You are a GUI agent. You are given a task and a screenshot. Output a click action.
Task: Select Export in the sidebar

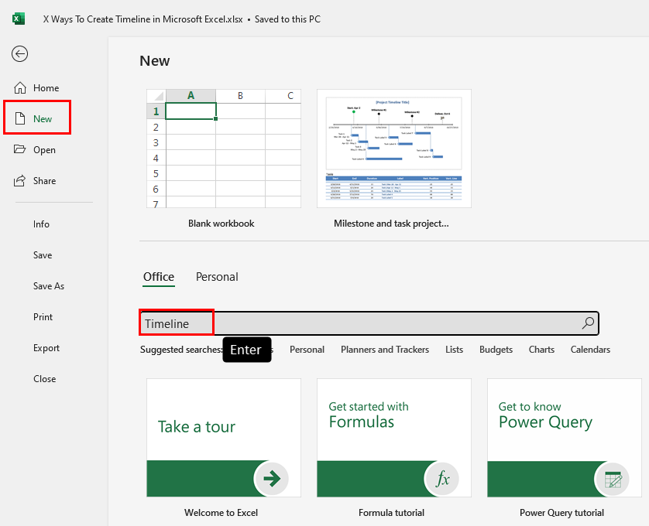(x=46, y=348)
